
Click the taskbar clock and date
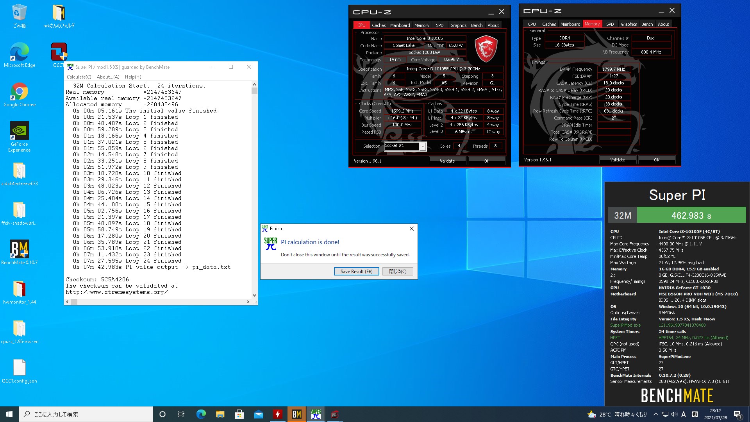[715, 414]
